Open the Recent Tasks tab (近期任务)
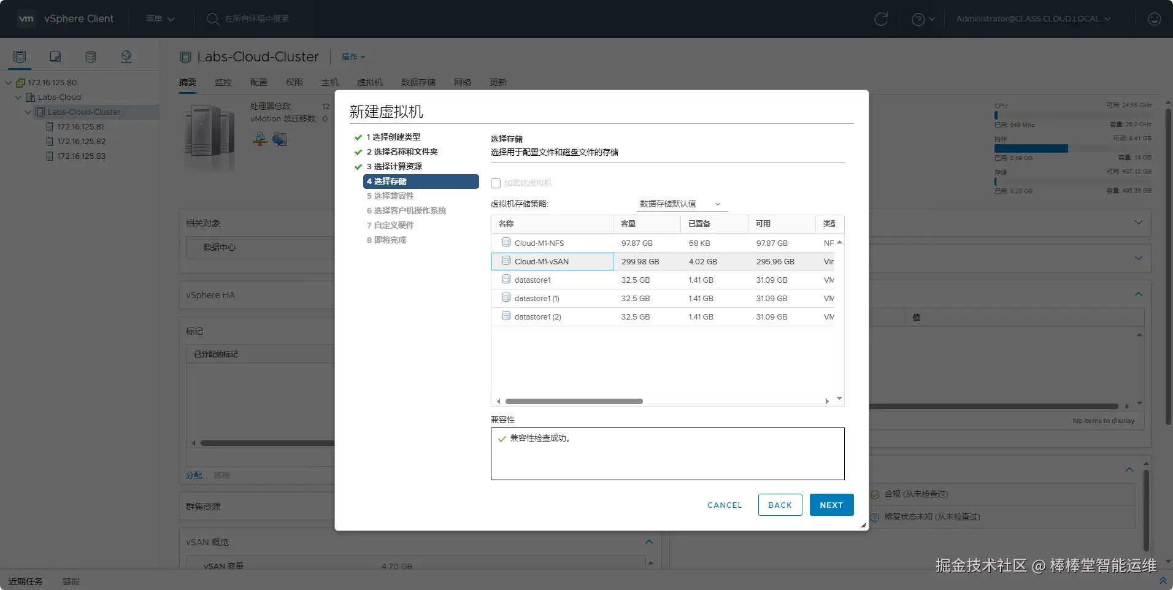The width and height of the screenshot is (1173, 590). coord(26,581)
